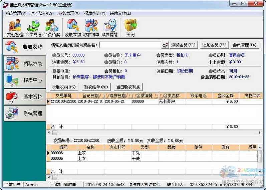This screenshot has height=190, width=266.
Task: Click 登记日期 column header
Action: pos(90,96)
